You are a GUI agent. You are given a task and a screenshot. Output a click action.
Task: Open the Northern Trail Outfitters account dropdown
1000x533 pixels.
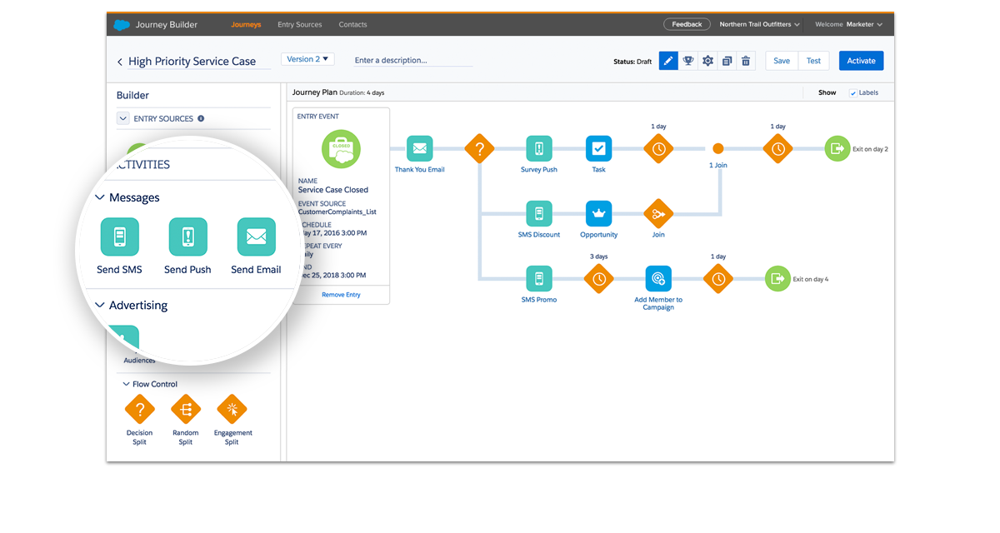[759, 25]
